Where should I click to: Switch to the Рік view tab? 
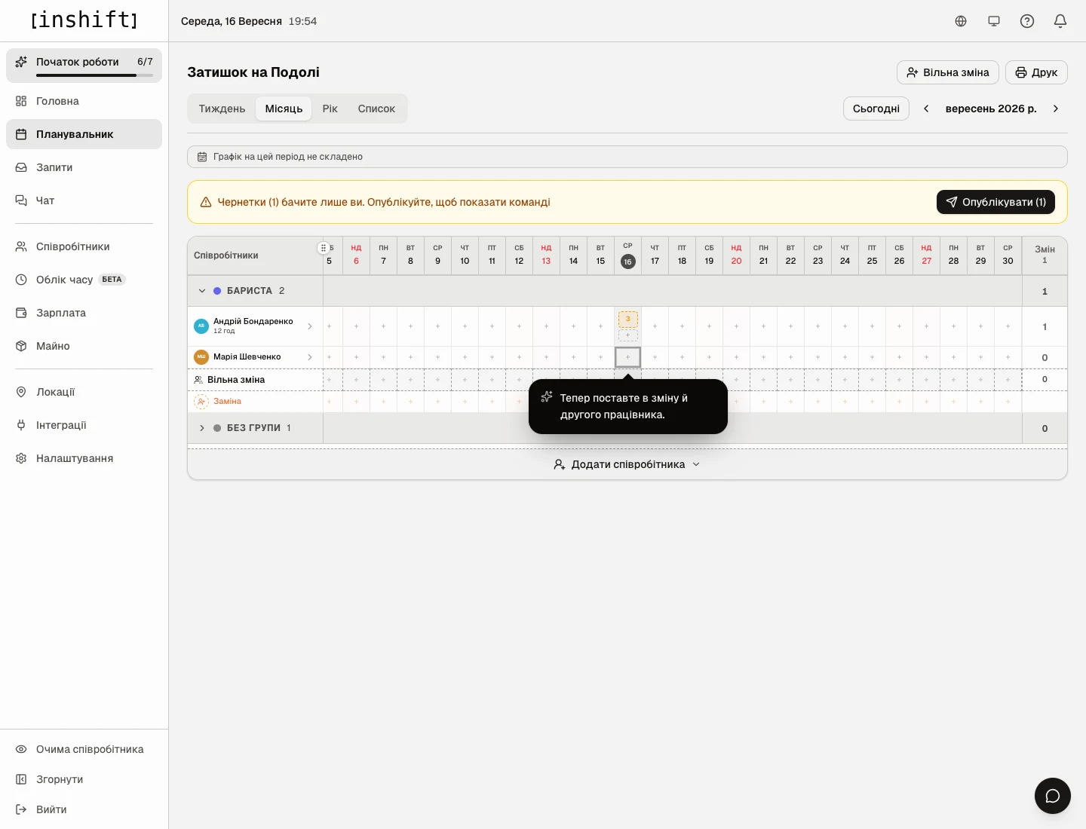click(x=330, y=109)
